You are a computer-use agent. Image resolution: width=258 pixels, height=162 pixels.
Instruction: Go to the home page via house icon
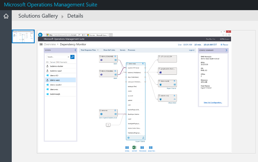[6, 16]
